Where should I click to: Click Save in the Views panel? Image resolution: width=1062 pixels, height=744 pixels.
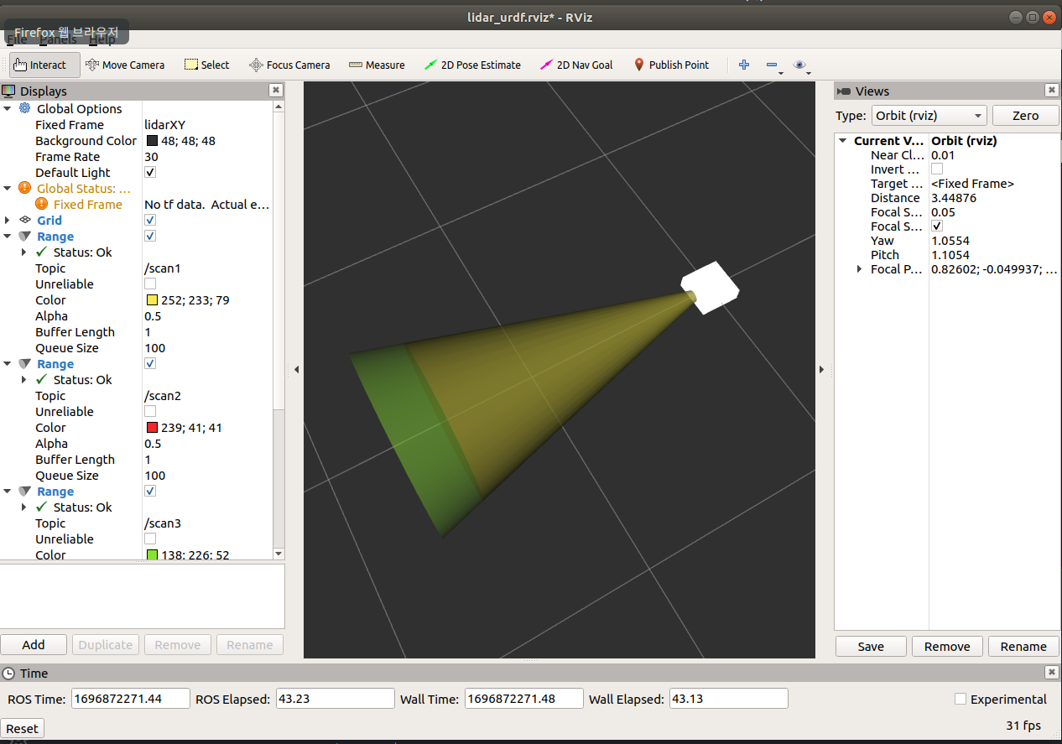pyautogui.click(x=871, y=646)
